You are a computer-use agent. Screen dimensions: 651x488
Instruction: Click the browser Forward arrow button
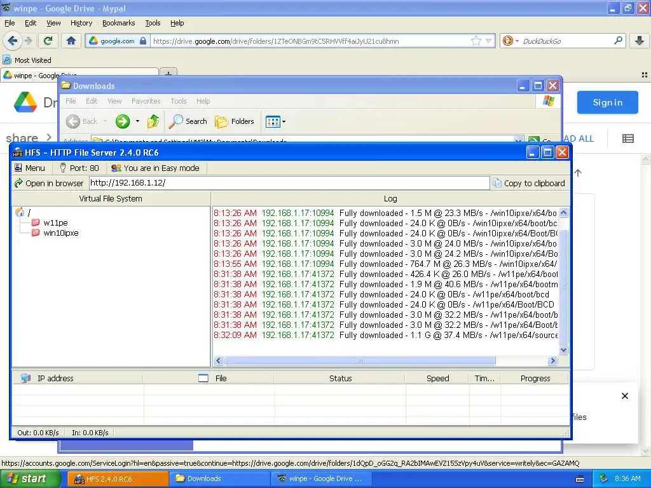point(29,41)
